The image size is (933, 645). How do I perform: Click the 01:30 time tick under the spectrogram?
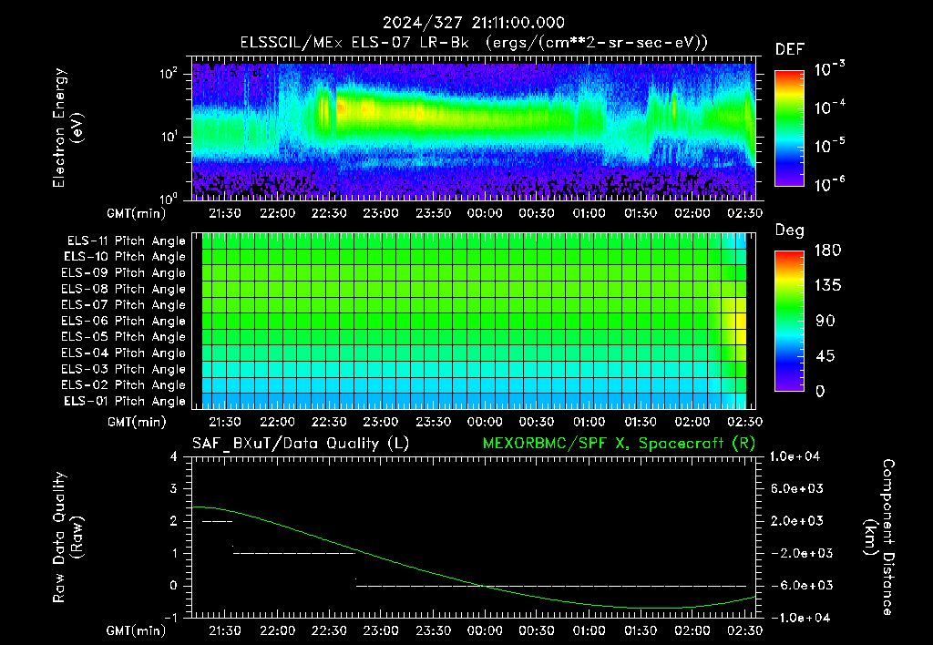pos(641,213)
